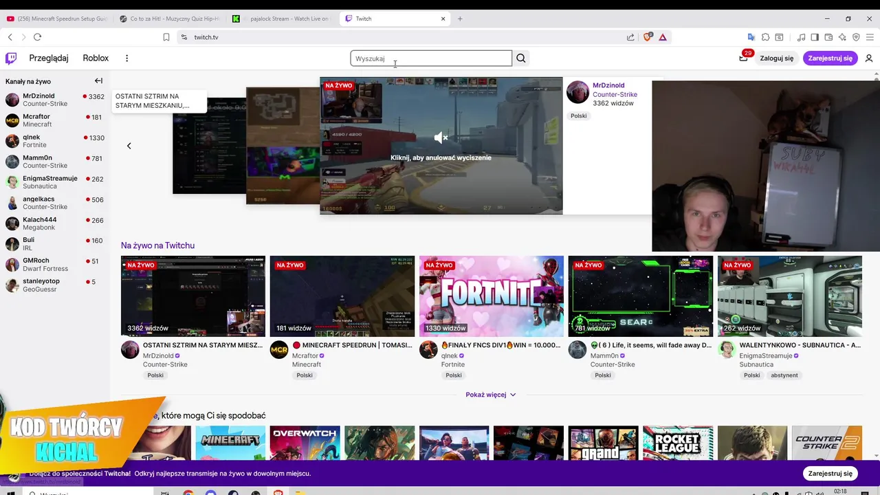
Task: Click the VPN shield icon
Action: tap(856, 37)
